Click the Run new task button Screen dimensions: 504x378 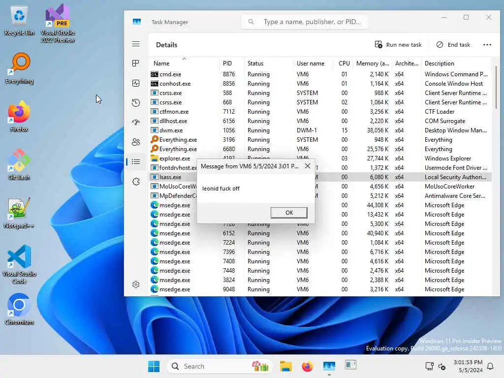tap(398, 45)
